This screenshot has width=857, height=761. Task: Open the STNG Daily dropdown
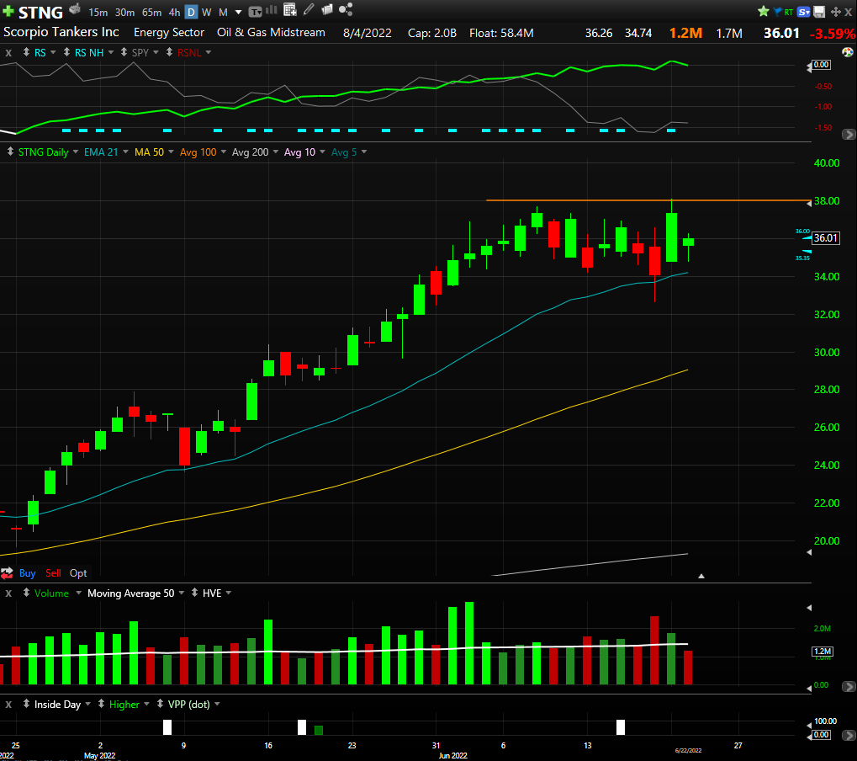(x=76, y=152)
